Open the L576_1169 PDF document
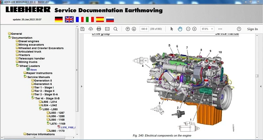263x140 pixels. [x=67, y=127]
